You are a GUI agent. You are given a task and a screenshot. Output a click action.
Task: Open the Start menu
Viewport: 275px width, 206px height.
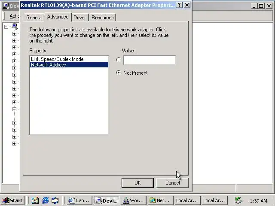point(12,200)
